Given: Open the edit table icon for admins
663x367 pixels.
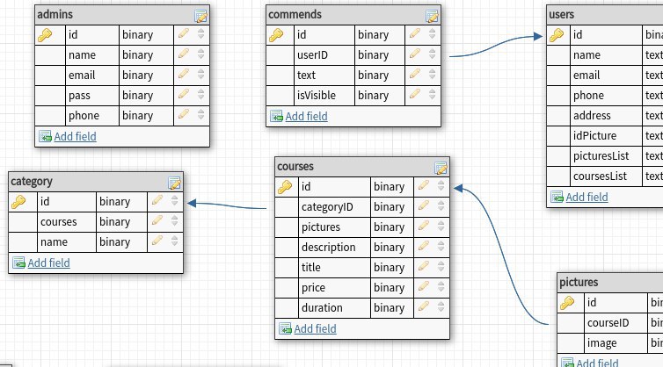Looking at the screenshot, I should click(200, 16).
